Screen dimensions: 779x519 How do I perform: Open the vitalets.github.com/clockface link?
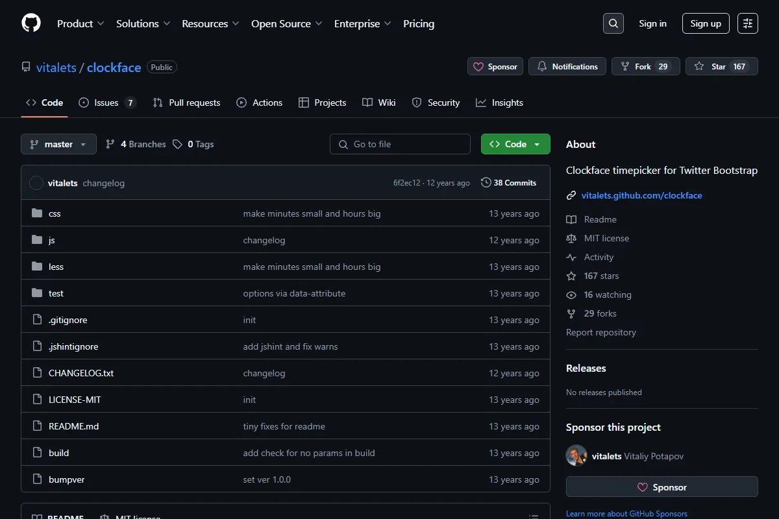pyautogui.click(x=642, y=195)
